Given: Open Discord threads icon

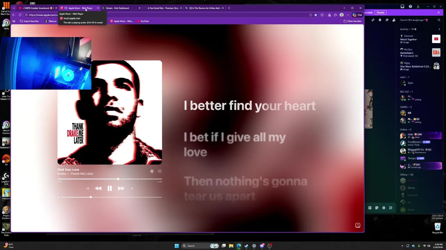Looking at the screenshot, I should click(x=373, y=20).
